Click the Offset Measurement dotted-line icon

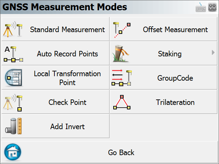[122, 30]
